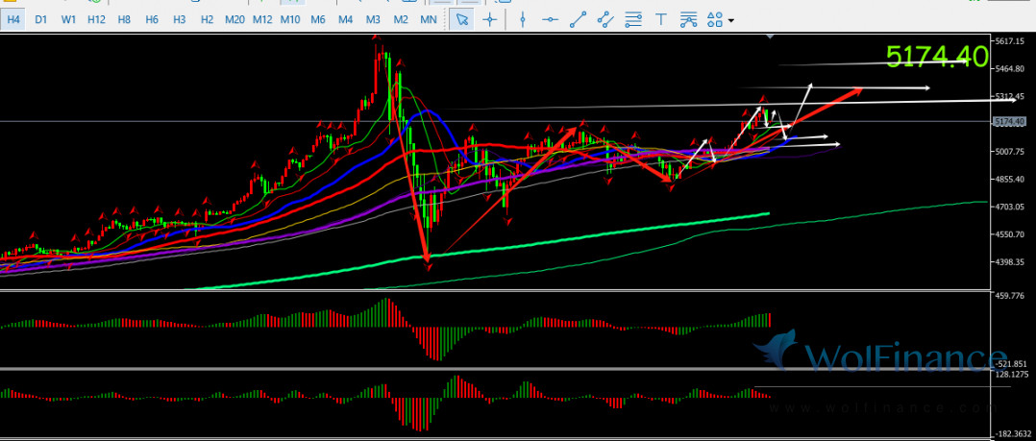The height and width of the screenshot is (441, 1036).
Task: Select the trendline drawing tool
Action: tap(577, 19)
